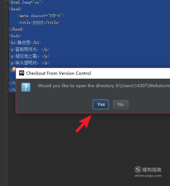
Task: Click the closing /body fold marker
Action: [x=7, y=83]
